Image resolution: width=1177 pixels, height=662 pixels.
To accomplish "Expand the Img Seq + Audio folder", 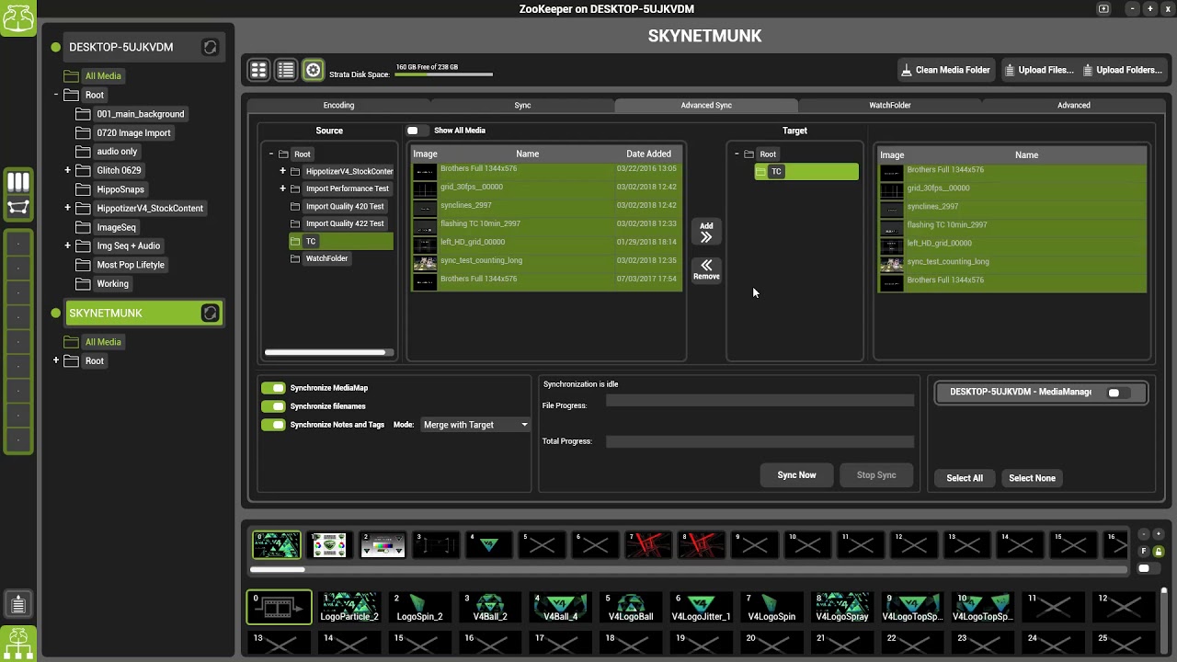I will 67,245.
